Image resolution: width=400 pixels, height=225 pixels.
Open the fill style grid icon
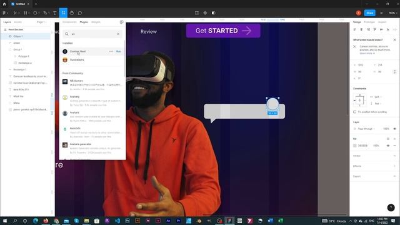pos(388,139)
